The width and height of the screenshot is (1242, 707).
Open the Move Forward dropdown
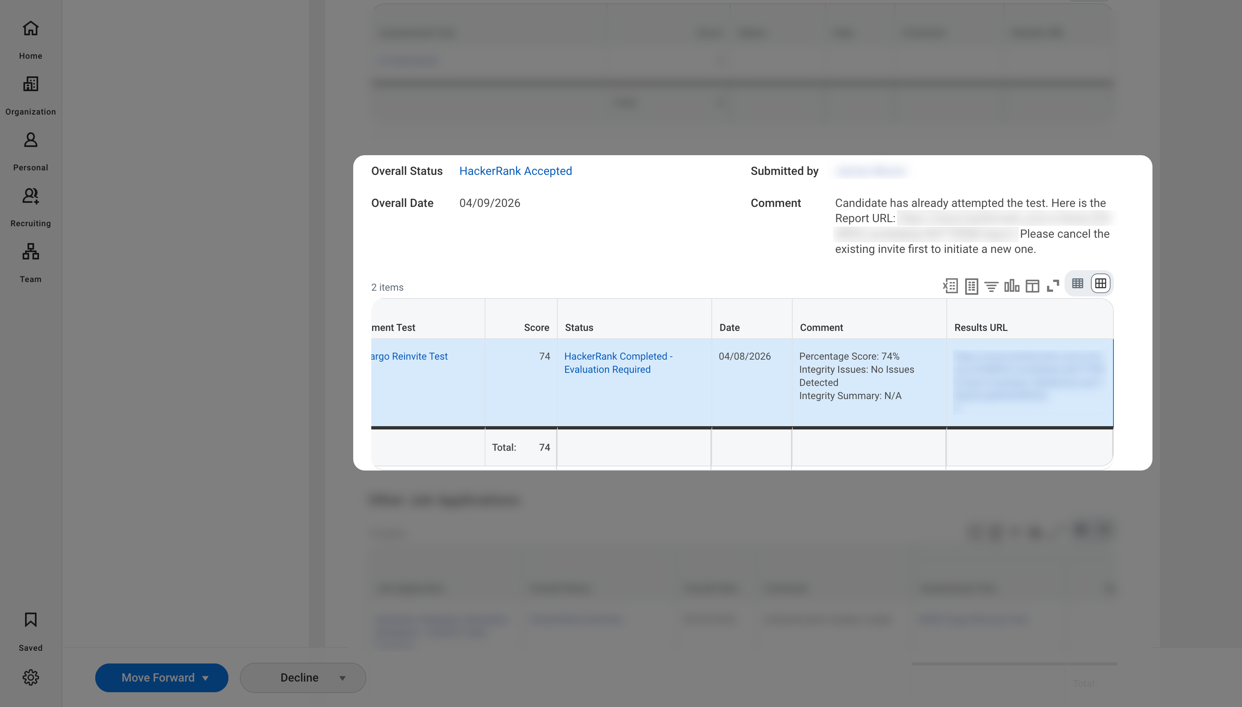click(x=161, y=677)
